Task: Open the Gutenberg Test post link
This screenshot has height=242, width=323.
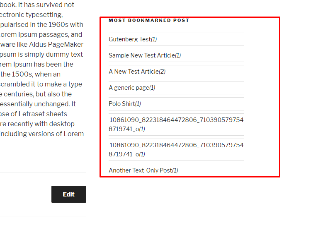Action: [129, 39]
